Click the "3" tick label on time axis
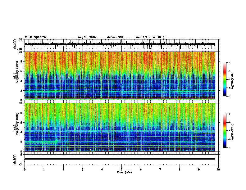Viewport: 246px width, 190px height. (x=83, y=170)
